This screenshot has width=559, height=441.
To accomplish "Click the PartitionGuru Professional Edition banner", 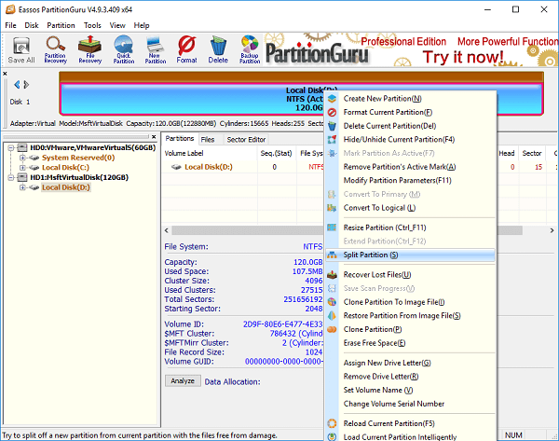I will 411,50.
